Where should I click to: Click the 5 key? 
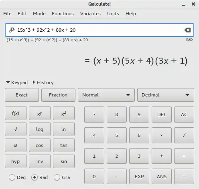[x=117, y=135]
